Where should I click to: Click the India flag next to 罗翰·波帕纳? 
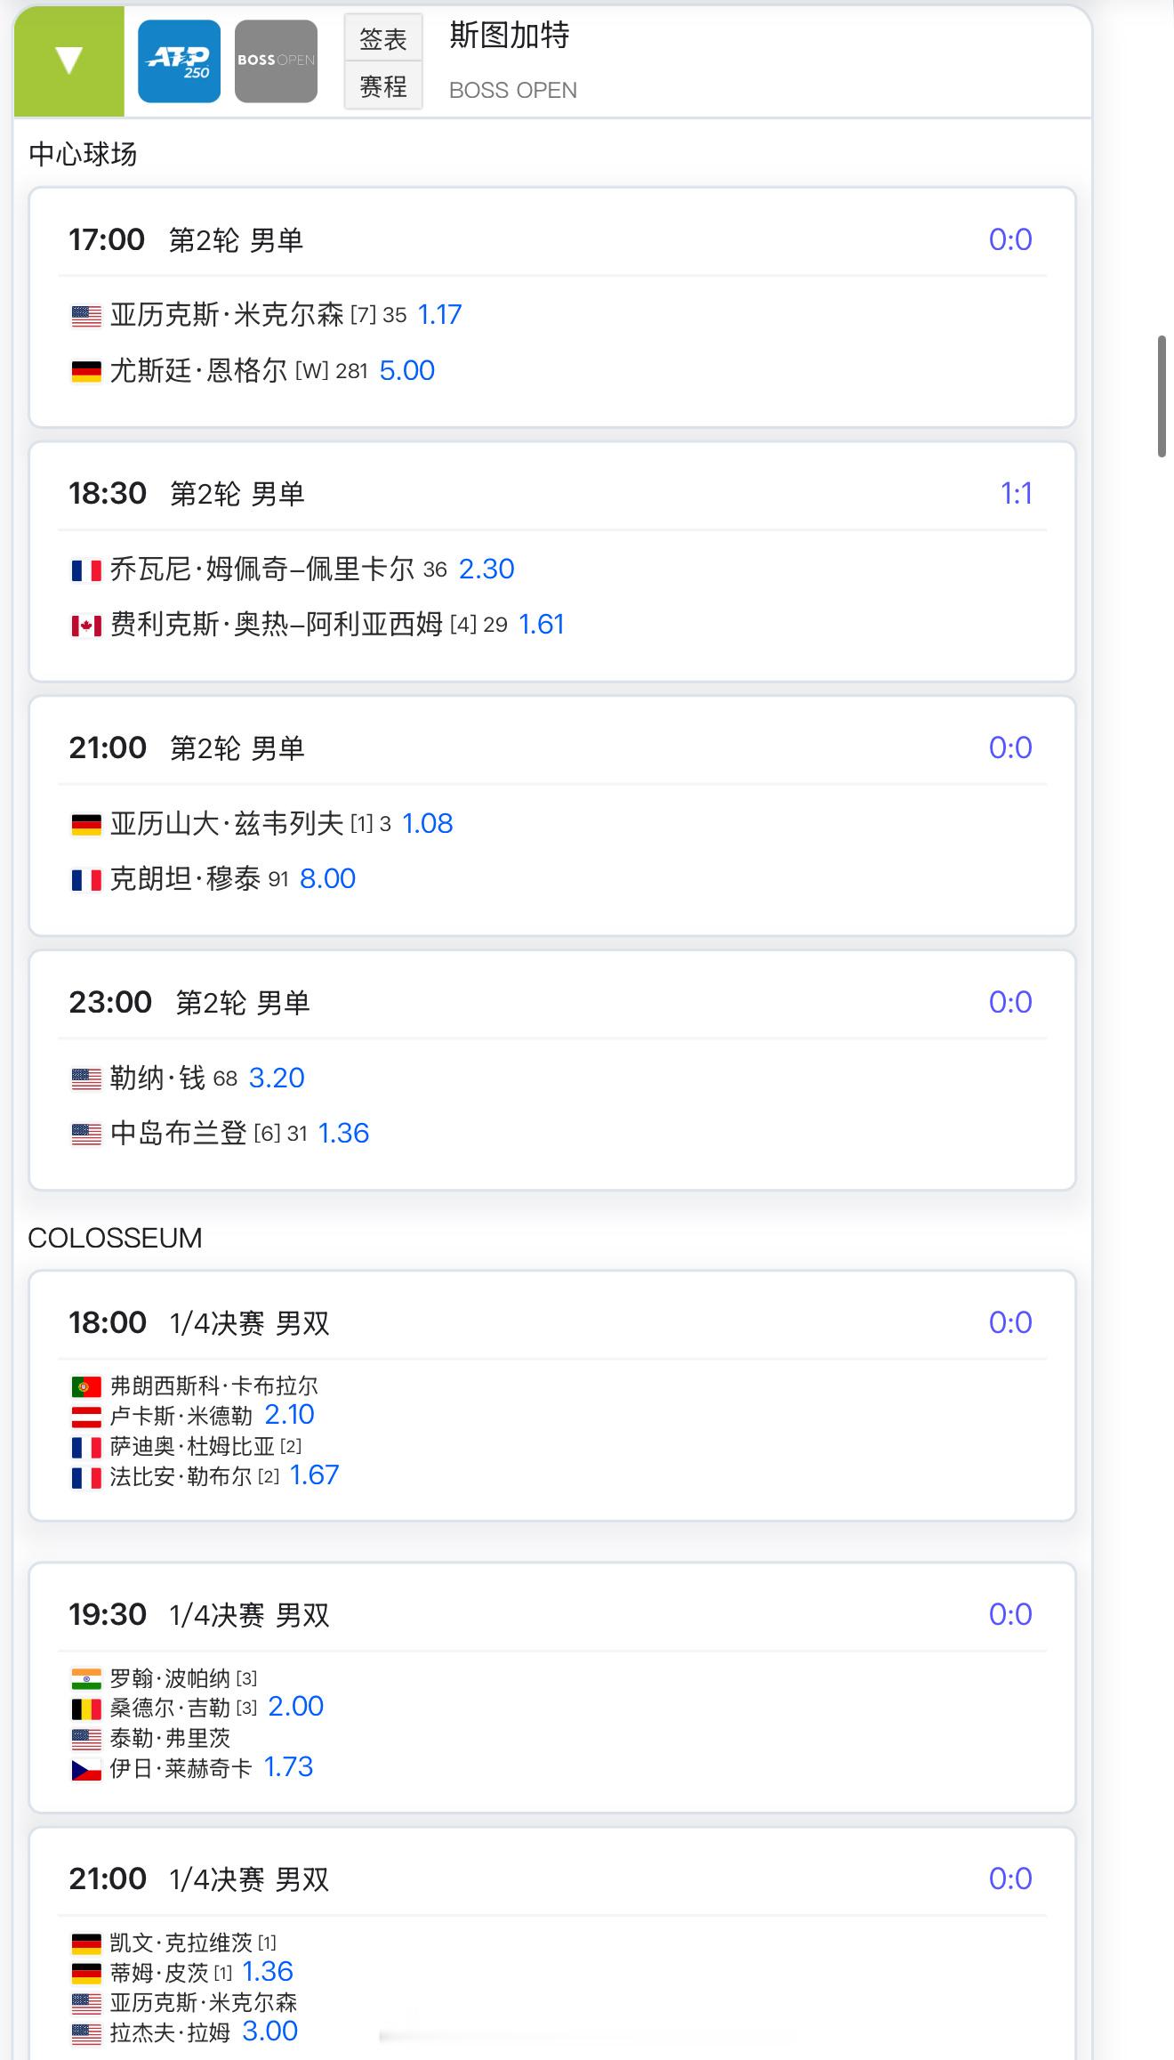coord(86,1679)
